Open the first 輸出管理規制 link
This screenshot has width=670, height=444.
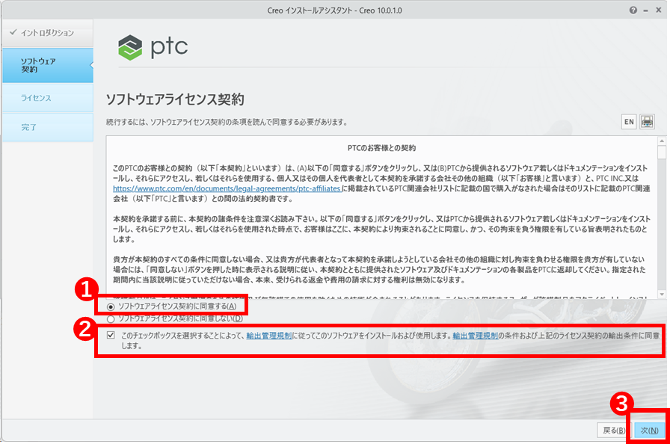269,336
